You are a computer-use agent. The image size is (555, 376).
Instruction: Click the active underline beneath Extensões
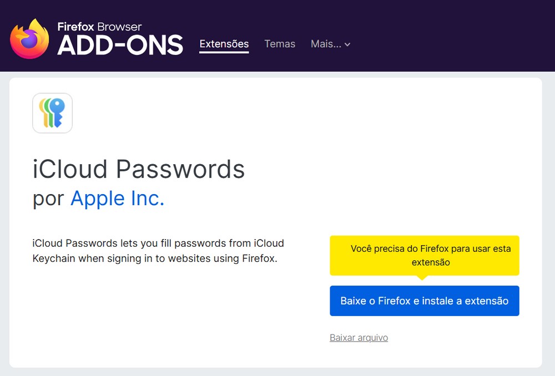pos(224,53)
